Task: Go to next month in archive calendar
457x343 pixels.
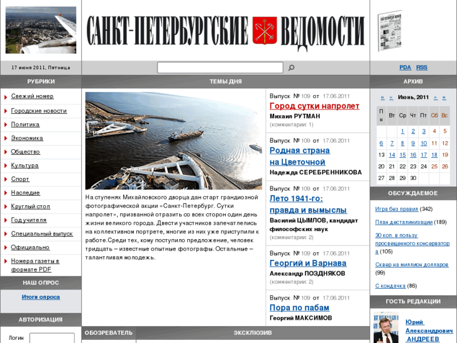Action: (x=436, y=97)
